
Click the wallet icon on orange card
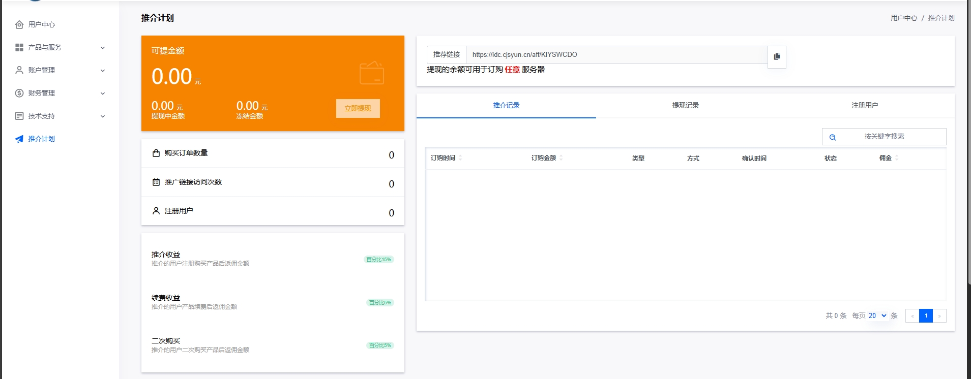pyautogui.click(x=372, y=73)
